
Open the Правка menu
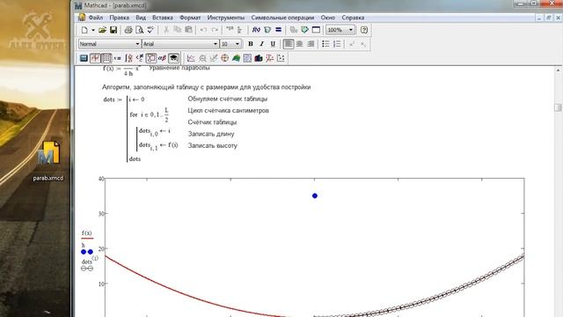120,18
